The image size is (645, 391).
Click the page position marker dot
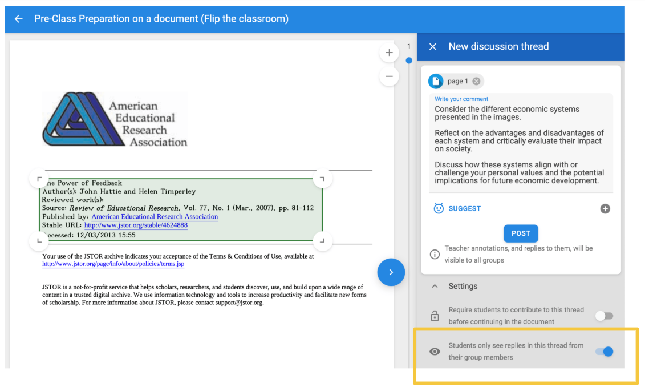(409, 61)
